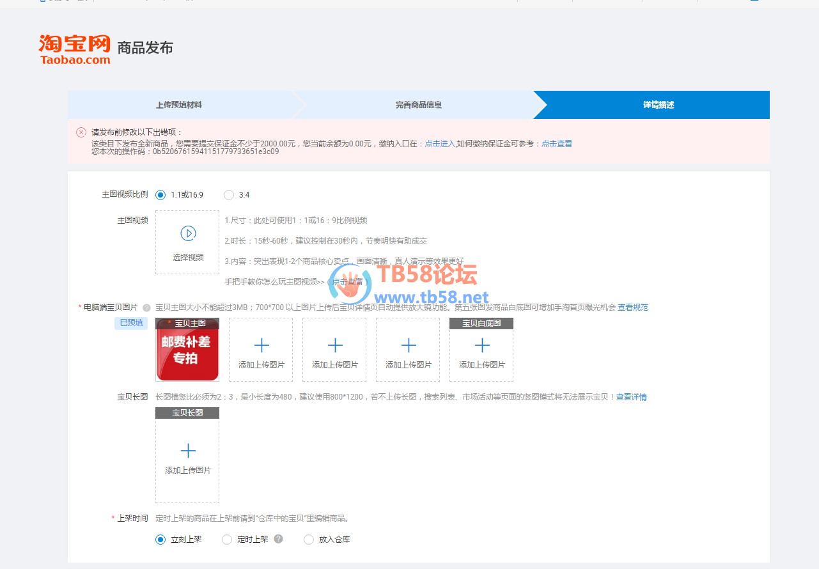The image size is (819, 569).
Task: Select the 1:1或16:9 video ratio
Action: (x=160, y=195)
